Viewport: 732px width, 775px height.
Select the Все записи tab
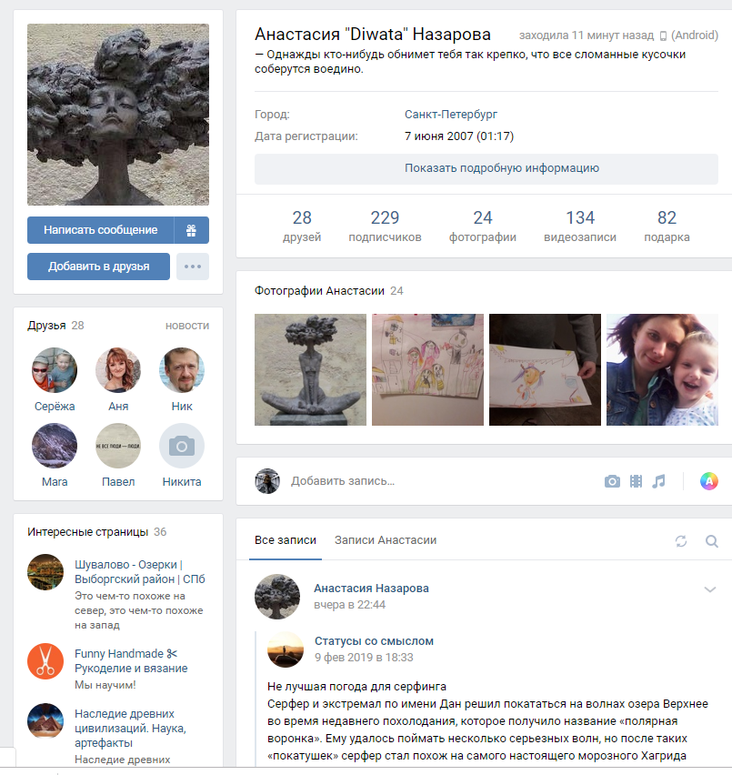pos(286,540)
